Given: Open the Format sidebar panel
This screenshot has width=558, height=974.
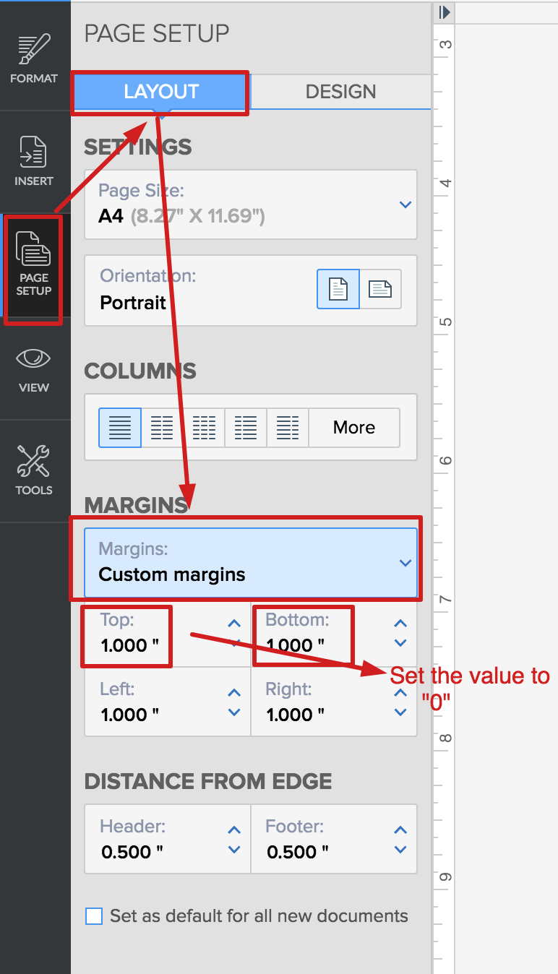Looking at the screenshot, I should tap(34, 58).
